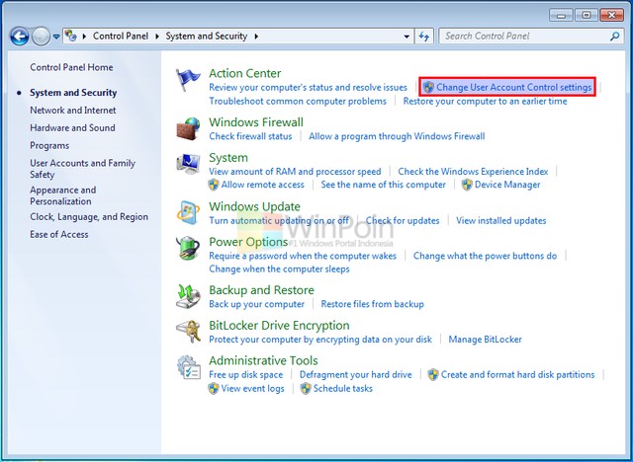Click Back up your computer
The image size is (633, 462).
click(256, 304)
